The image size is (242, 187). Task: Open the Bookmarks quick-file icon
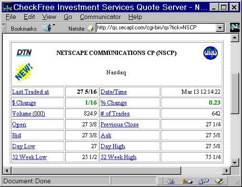coord(48,28)
